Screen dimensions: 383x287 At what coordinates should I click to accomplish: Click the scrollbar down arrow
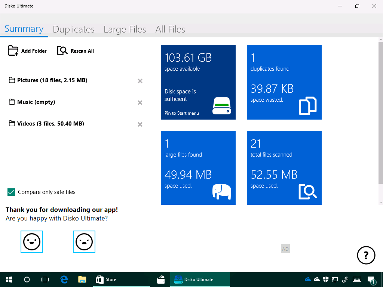click(x=380, y=203)
